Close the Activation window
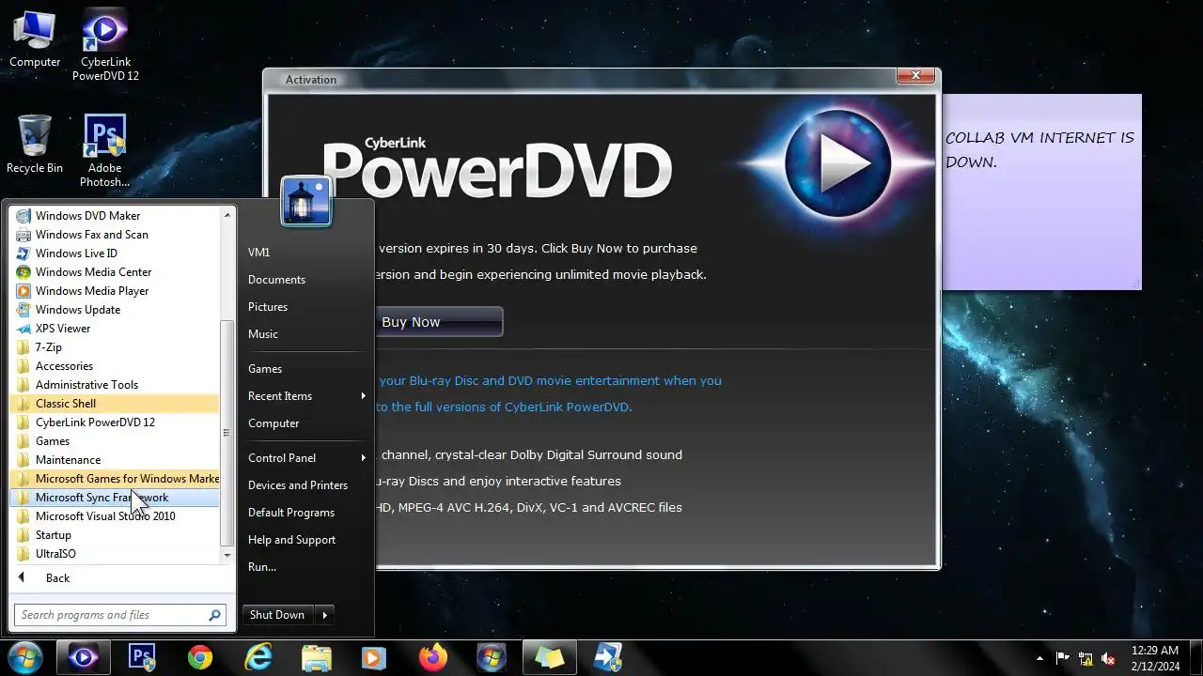 tap(914, 76)
